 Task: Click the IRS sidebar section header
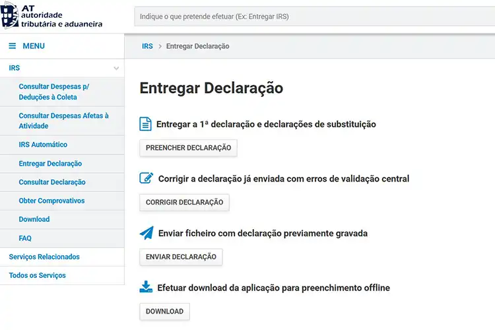click(62, 68)
